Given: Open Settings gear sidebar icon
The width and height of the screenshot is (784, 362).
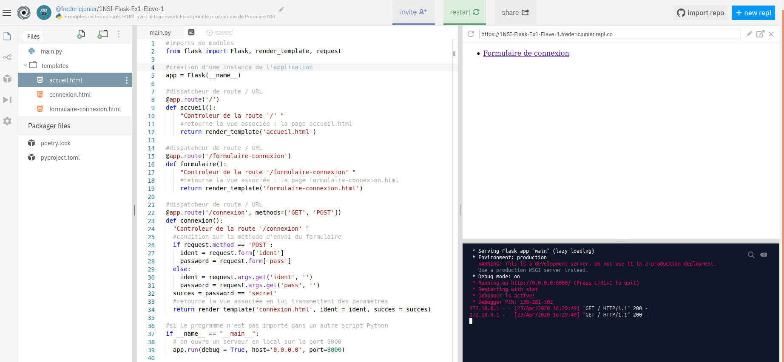Looking at the screenshot, I should (7, 121).
